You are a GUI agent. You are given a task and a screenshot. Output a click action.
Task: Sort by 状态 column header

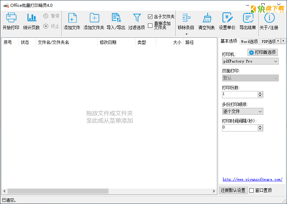27,43
